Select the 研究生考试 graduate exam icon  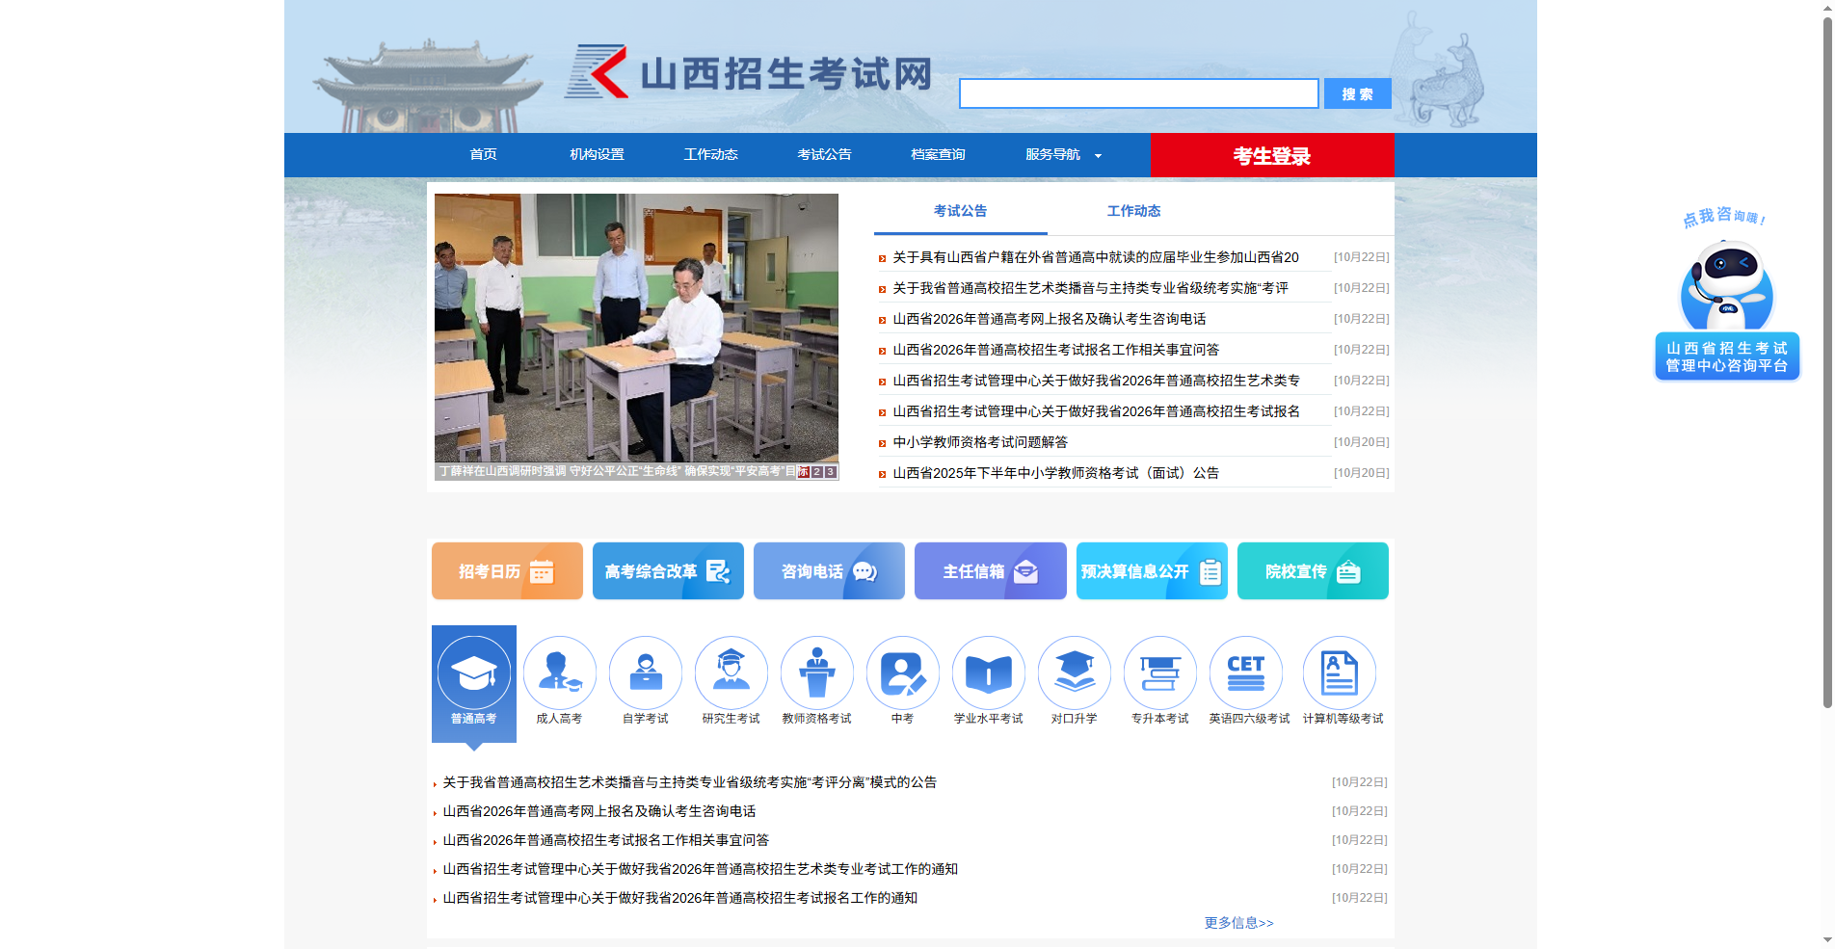pos(731,672)
